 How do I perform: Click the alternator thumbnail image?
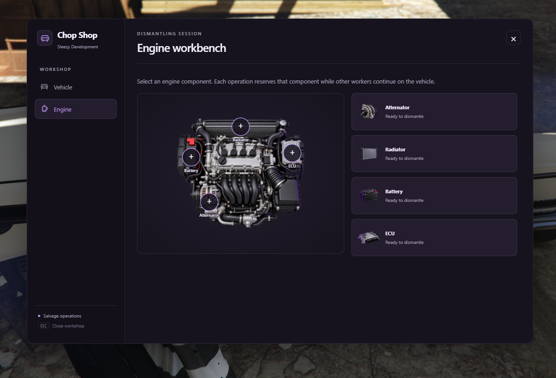(369, 112)
